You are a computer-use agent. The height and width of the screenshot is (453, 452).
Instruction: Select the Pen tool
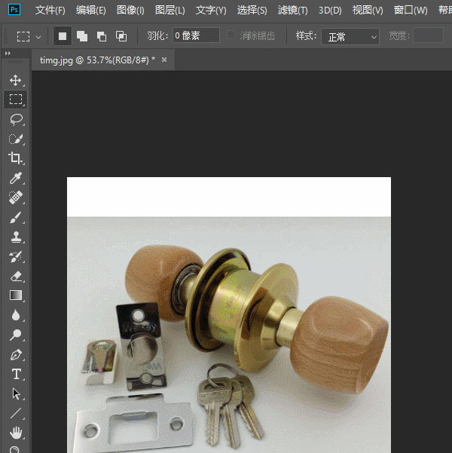(15, 354)
